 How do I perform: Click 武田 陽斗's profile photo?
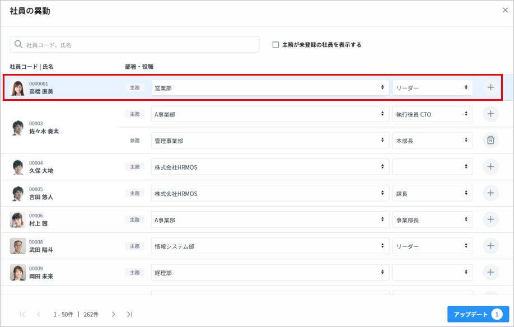pos(17,246)
